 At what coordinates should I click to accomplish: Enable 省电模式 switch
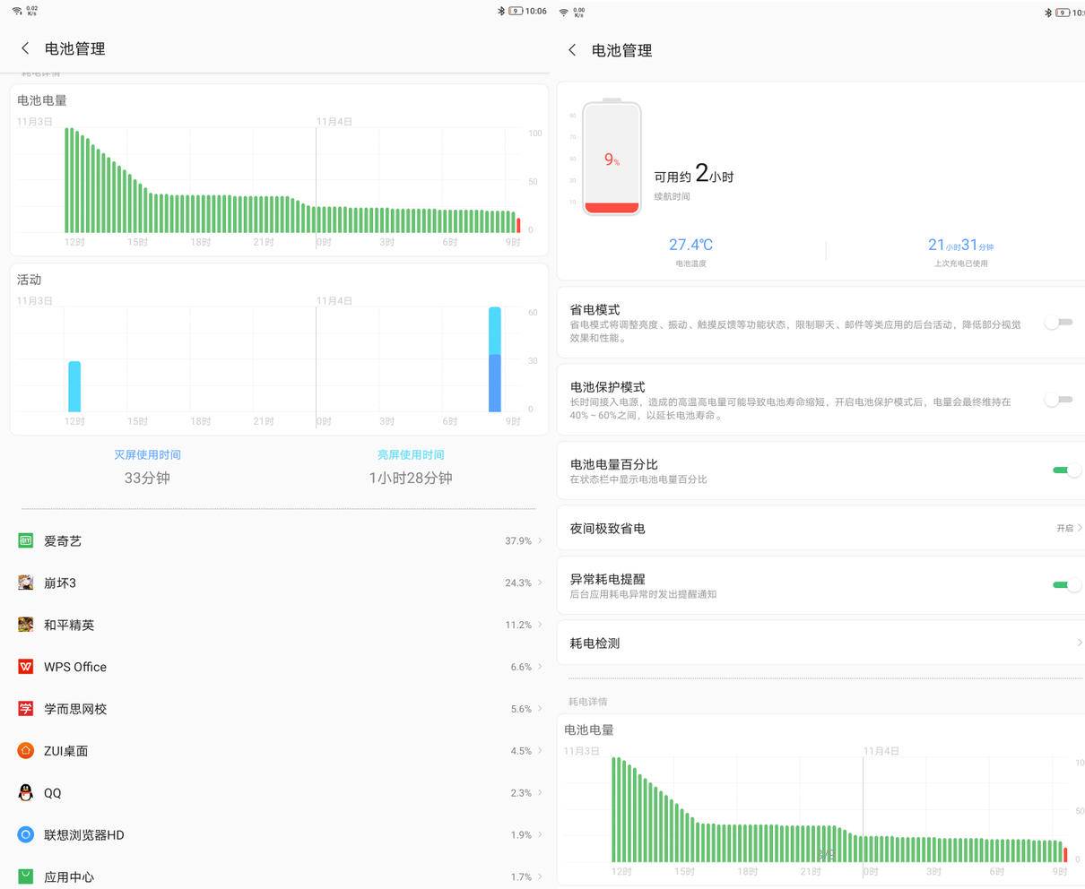1059,323
